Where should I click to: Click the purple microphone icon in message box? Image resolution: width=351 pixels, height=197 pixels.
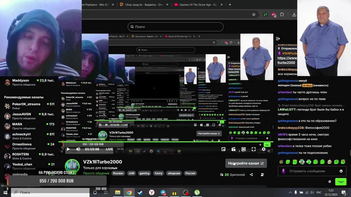point(283,171)
